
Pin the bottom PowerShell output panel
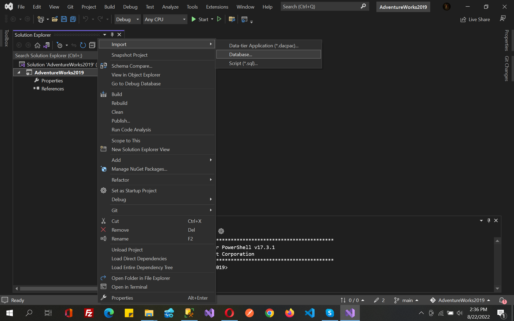[x=489, y=220]
